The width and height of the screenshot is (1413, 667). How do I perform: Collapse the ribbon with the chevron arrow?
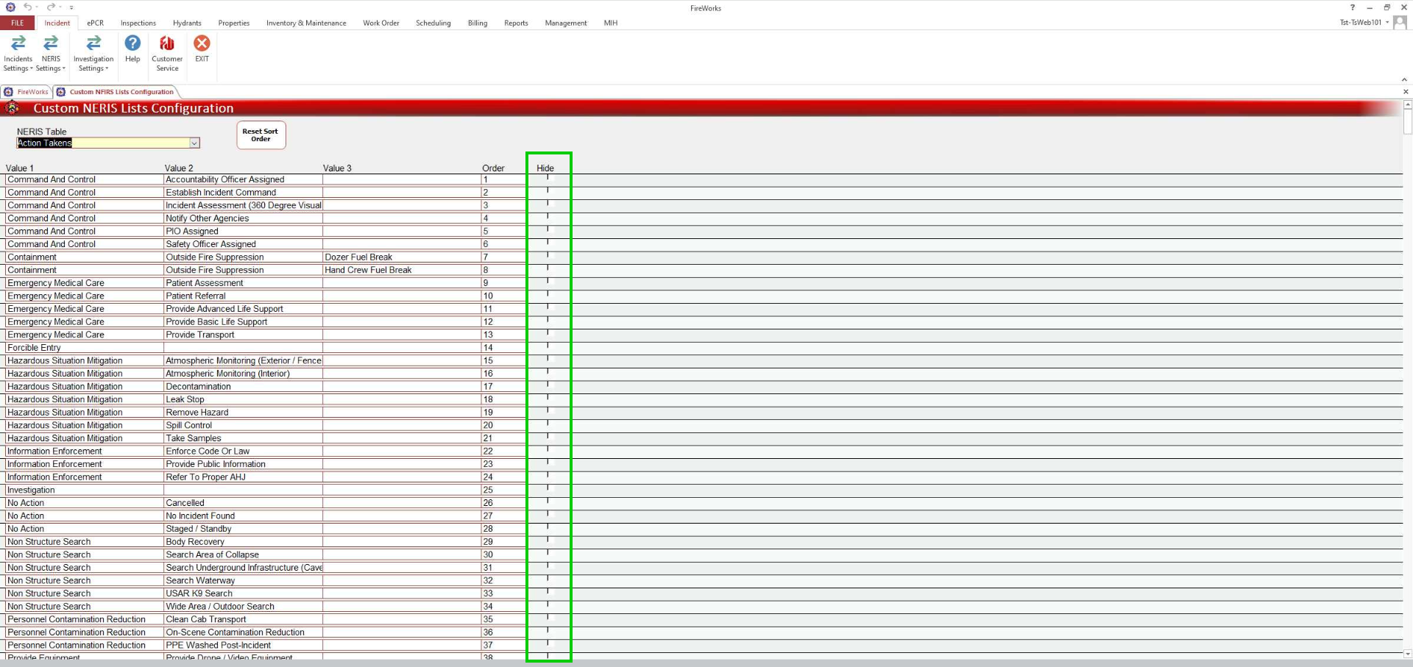tap(1404, 79)
